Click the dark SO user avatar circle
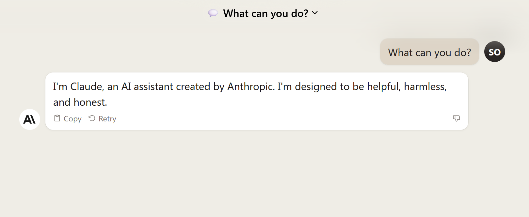The image size is (529, 217). point(494,52)
